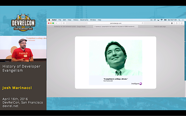Screen dimensions: 186x116
Task: Click the Guy Kawasaki caption on the slide
Action: pos(108,81)
